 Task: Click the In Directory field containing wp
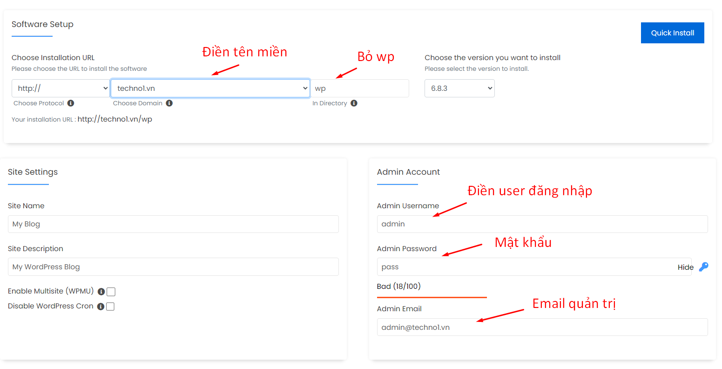[x=360, y=89]
